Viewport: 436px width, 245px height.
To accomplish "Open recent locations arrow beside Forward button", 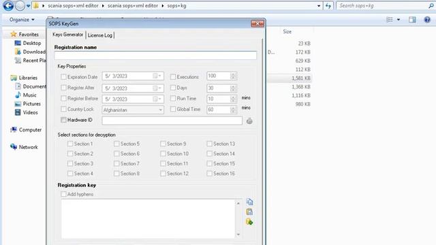I will 29,6.
